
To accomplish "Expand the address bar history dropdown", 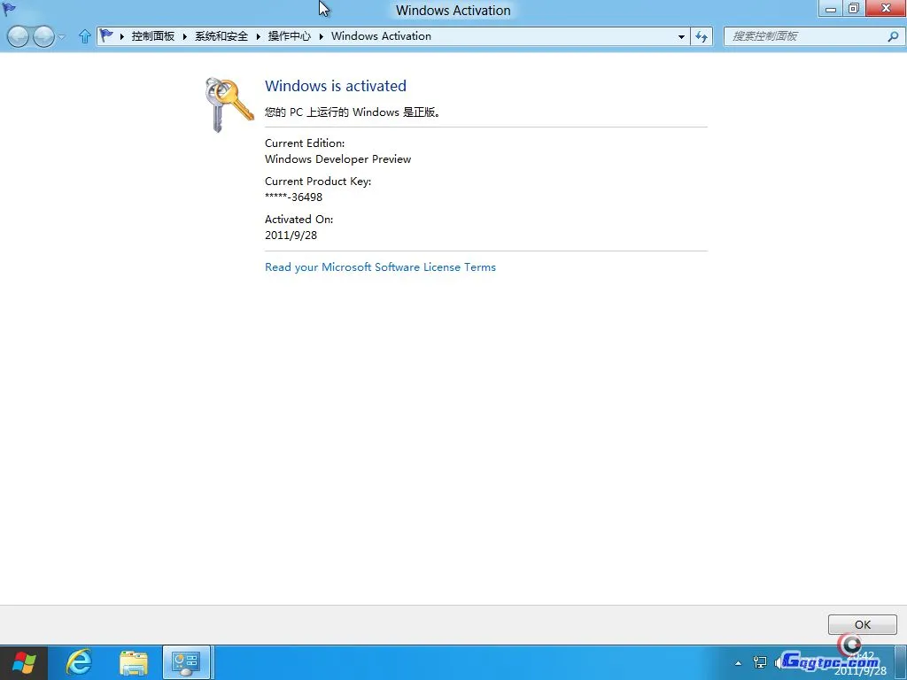I will coord(681,37).
